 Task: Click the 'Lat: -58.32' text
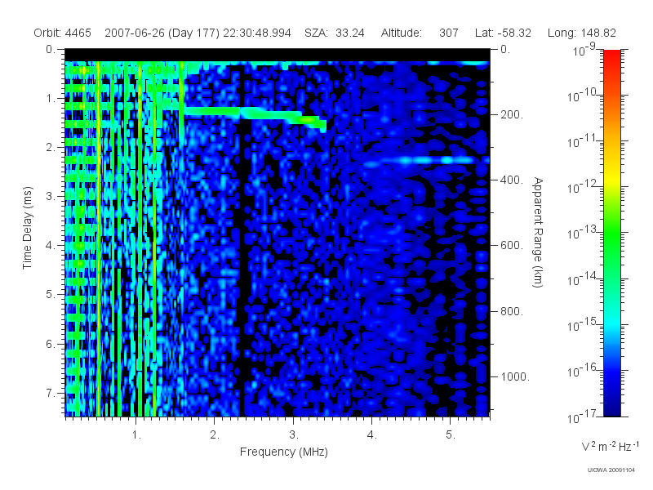click(503, 33)
